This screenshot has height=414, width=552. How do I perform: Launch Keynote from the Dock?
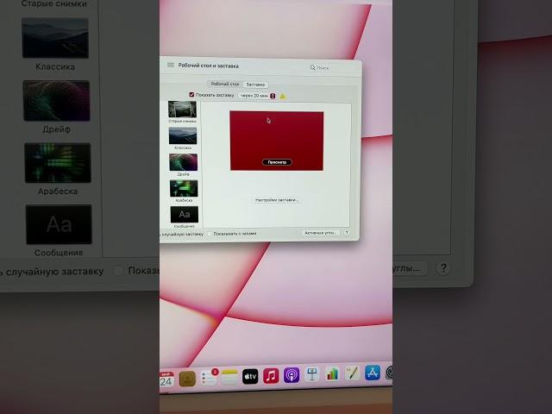(x=312, y=374)
